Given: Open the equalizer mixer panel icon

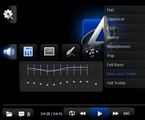Looking at the screenshot, I should click(28, 52).
